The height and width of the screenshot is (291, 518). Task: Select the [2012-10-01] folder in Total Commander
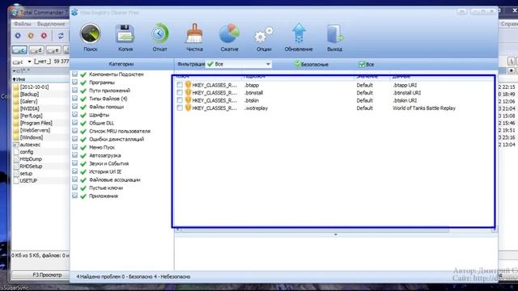coord(34,86)
